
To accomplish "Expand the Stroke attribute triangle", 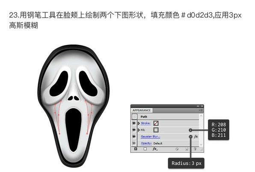I will click(139, 123).
